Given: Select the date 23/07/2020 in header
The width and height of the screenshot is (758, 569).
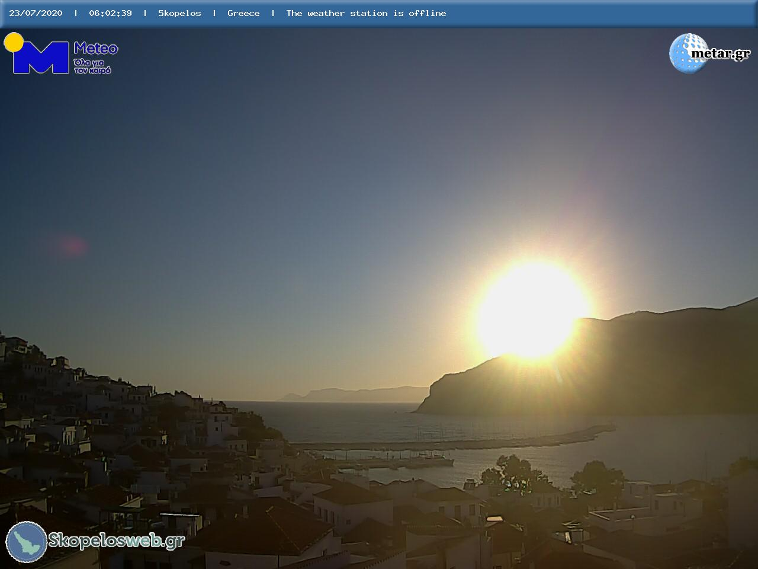Looking at the screenshot, I should [36, 13].
